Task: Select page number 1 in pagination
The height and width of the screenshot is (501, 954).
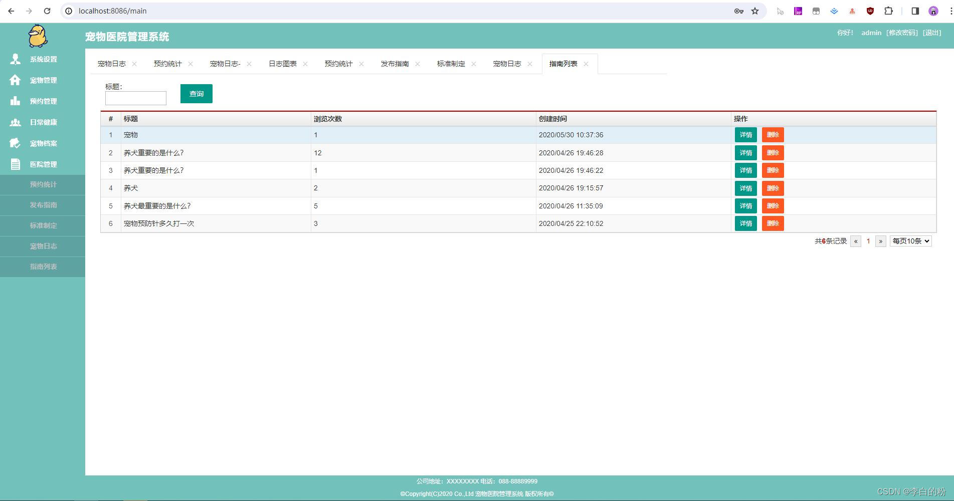Action: coord(868,241)
